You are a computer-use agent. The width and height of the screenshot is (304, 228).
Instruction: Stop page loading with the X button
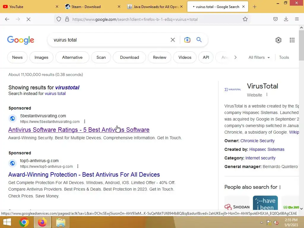click(x=28, y=19)
